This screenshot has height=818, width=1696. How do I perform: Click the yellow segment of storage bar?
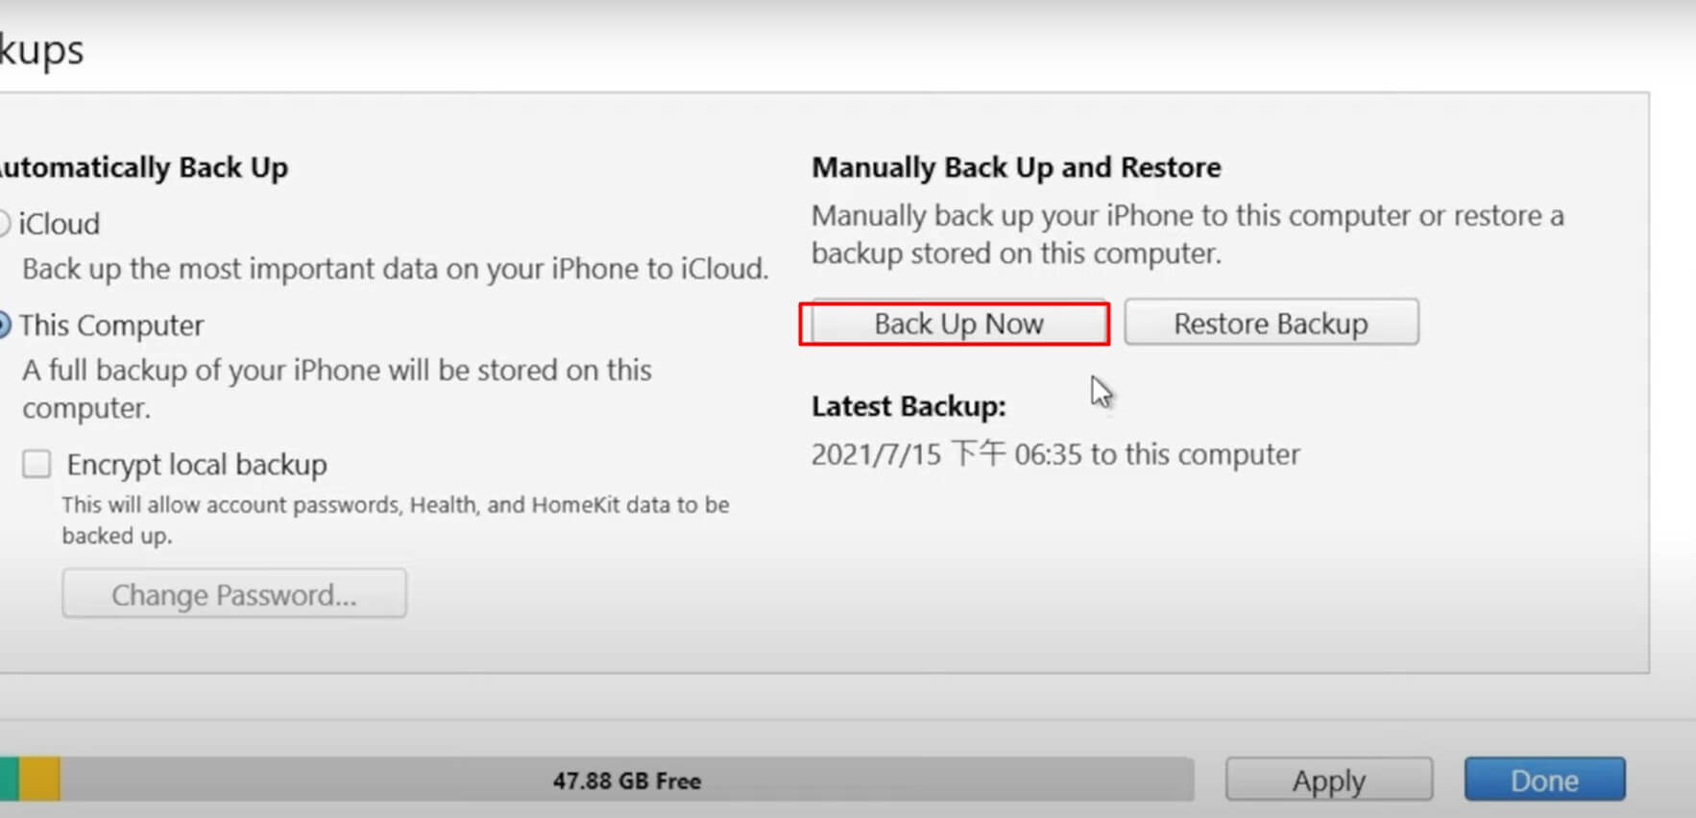(39, 779)
